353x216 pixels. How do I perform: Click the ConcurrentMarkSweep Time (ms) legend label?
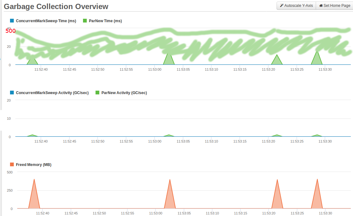(46, 21)
